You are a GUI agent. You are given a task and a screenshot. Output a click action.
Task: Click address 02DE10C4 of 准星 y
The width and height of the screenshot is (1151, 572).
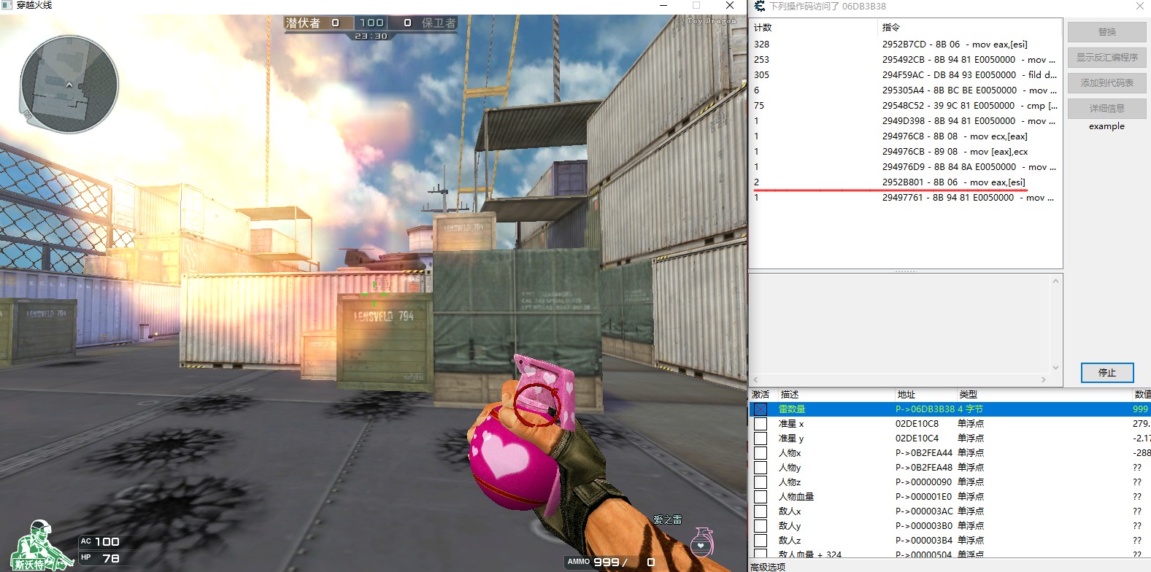pos(917,438)
